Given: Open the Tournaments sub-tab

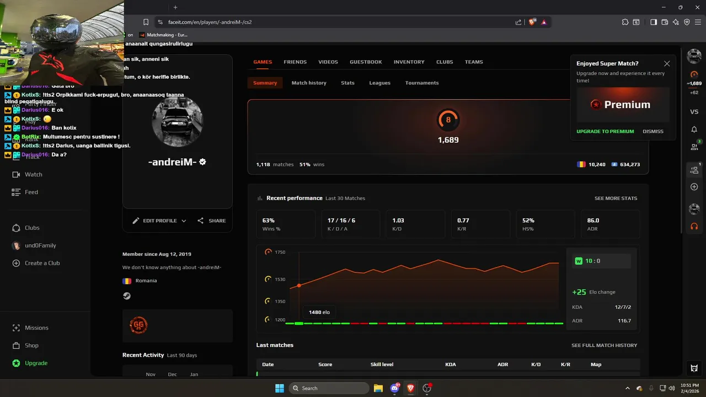Looking at the screenshot, I should coord(422,83).
